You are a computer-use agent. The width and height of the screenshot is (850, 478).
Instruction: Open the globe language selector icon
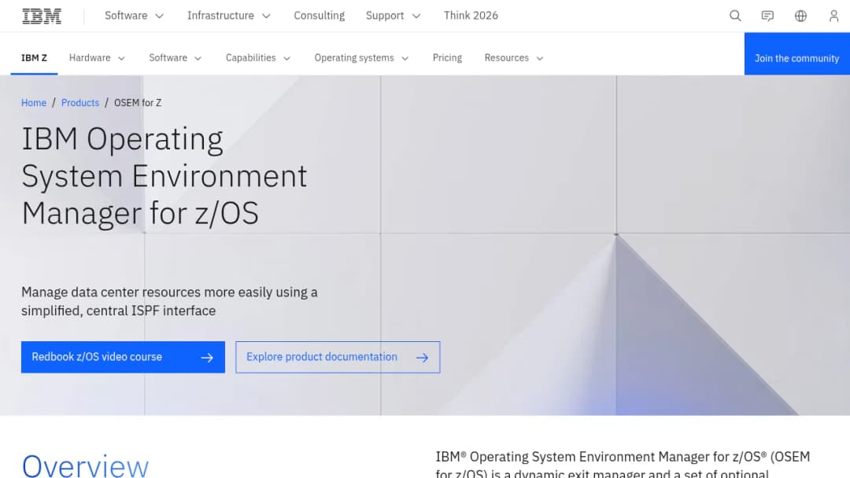click(800, 16)
